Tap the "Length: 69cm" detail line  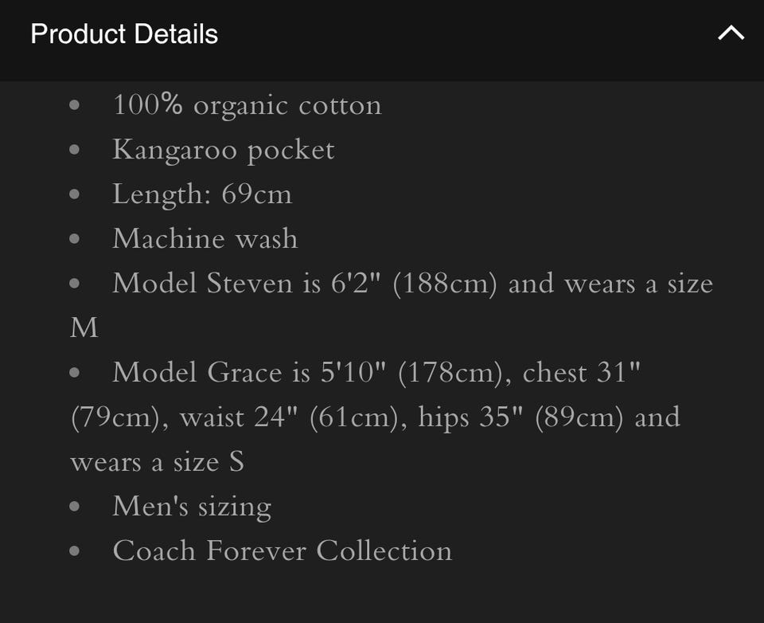[x=202, y=194]
